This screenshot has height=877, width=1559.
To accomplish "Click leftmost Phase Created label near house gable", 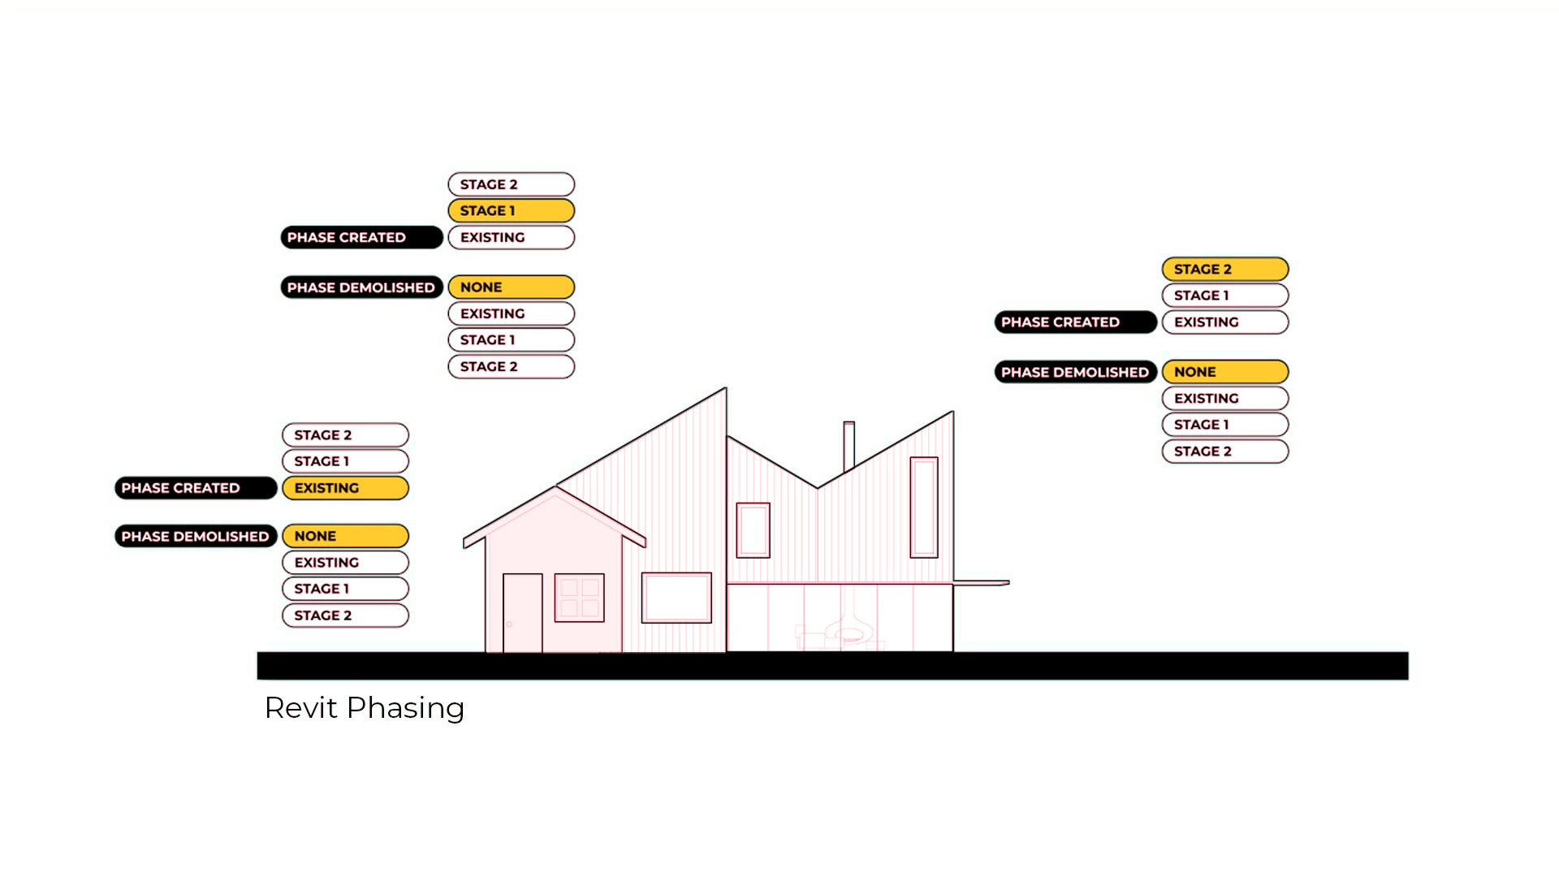I will 196,488.
